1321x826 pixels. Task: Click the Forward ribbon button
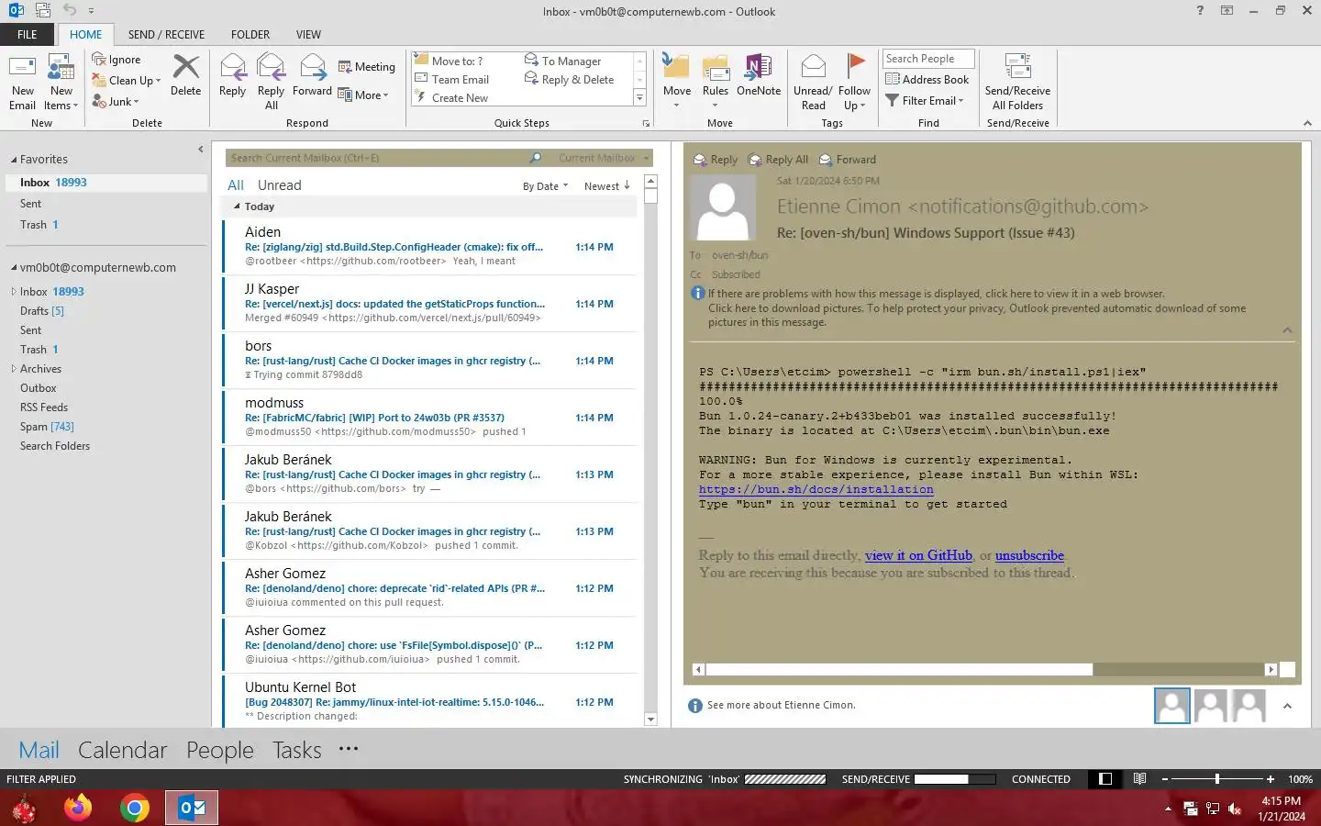tap(312, 75)
